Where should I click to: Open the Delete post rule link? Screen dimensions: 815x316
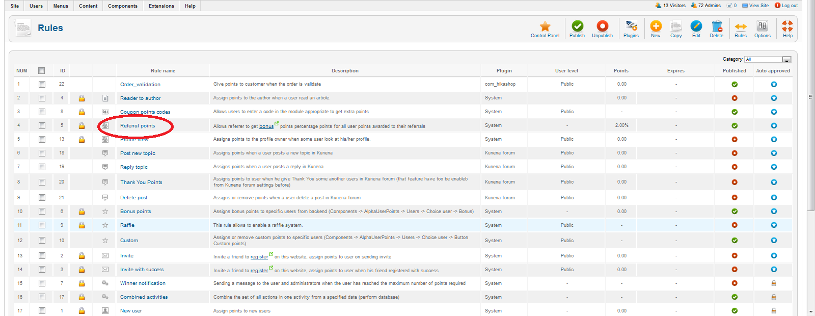[134, 198]
